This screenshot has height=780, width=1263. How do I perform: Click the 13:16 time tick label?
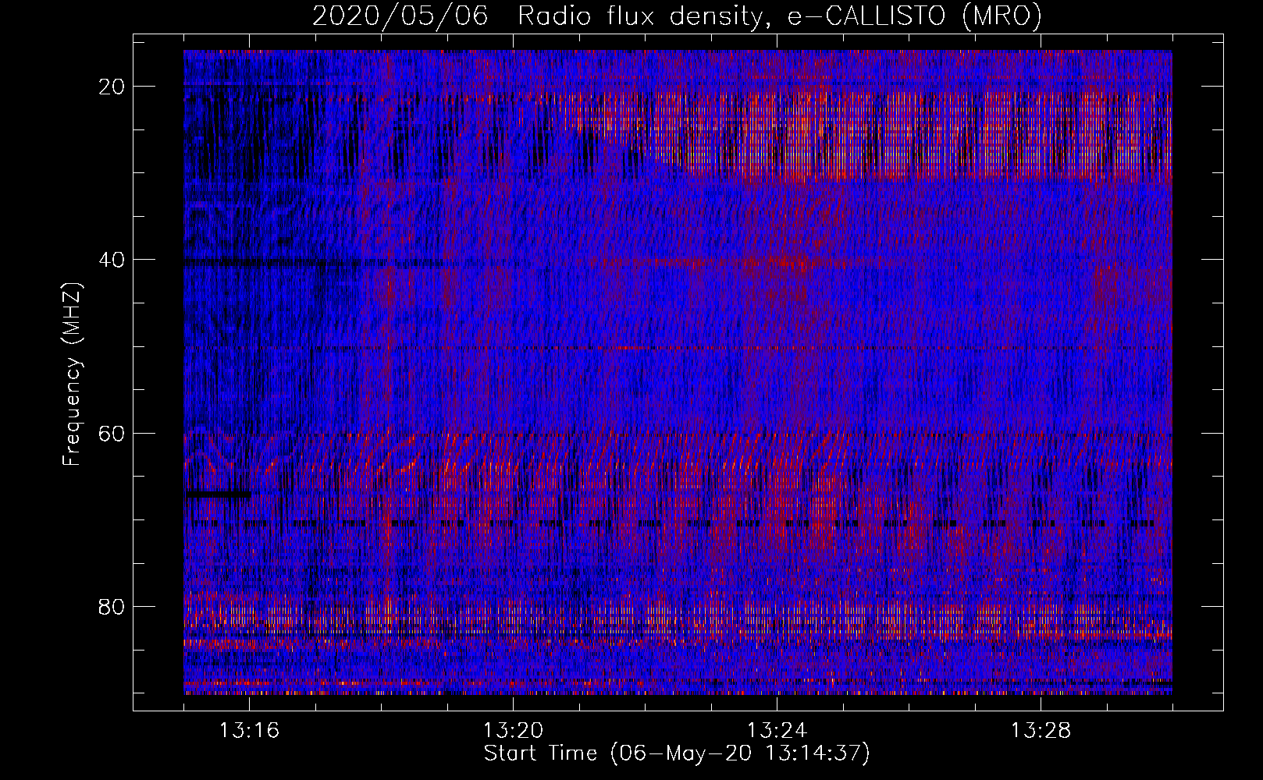point(249,731)
